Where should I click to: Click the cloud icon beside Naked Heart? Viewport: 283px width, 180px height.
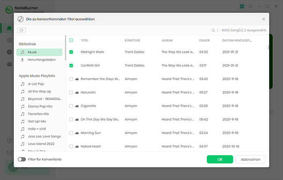[77, 147]
